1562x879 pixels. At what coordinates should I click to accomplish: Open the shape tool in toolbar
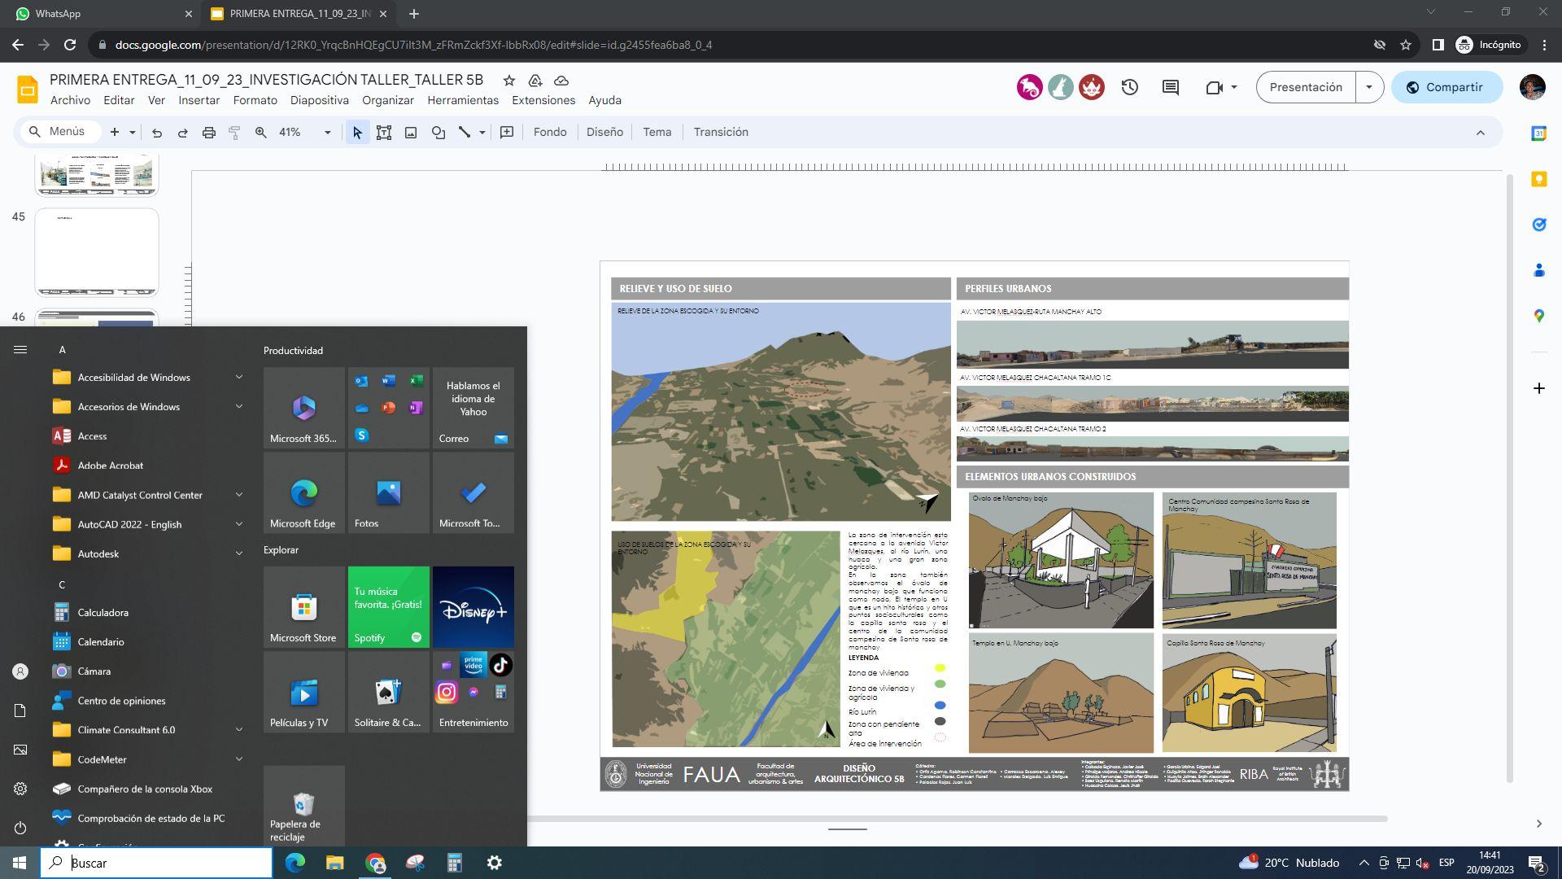pos(438,132)
